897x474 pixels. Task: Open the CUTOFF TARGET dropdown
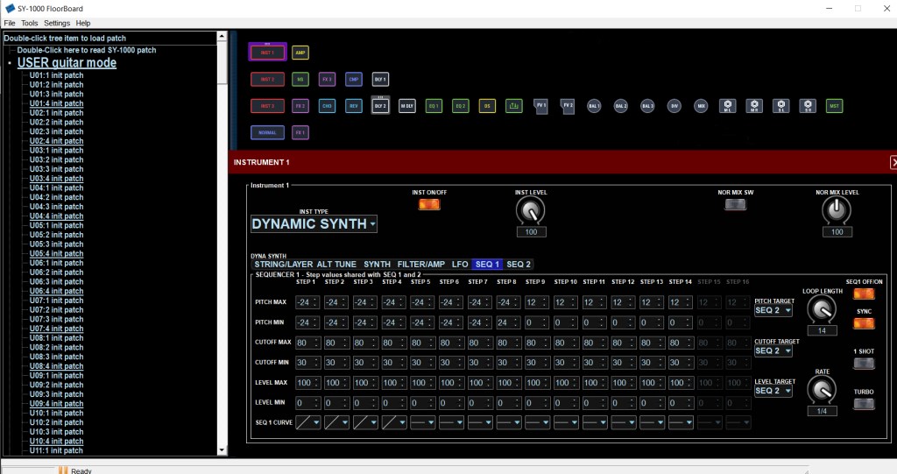coord(773,351)
